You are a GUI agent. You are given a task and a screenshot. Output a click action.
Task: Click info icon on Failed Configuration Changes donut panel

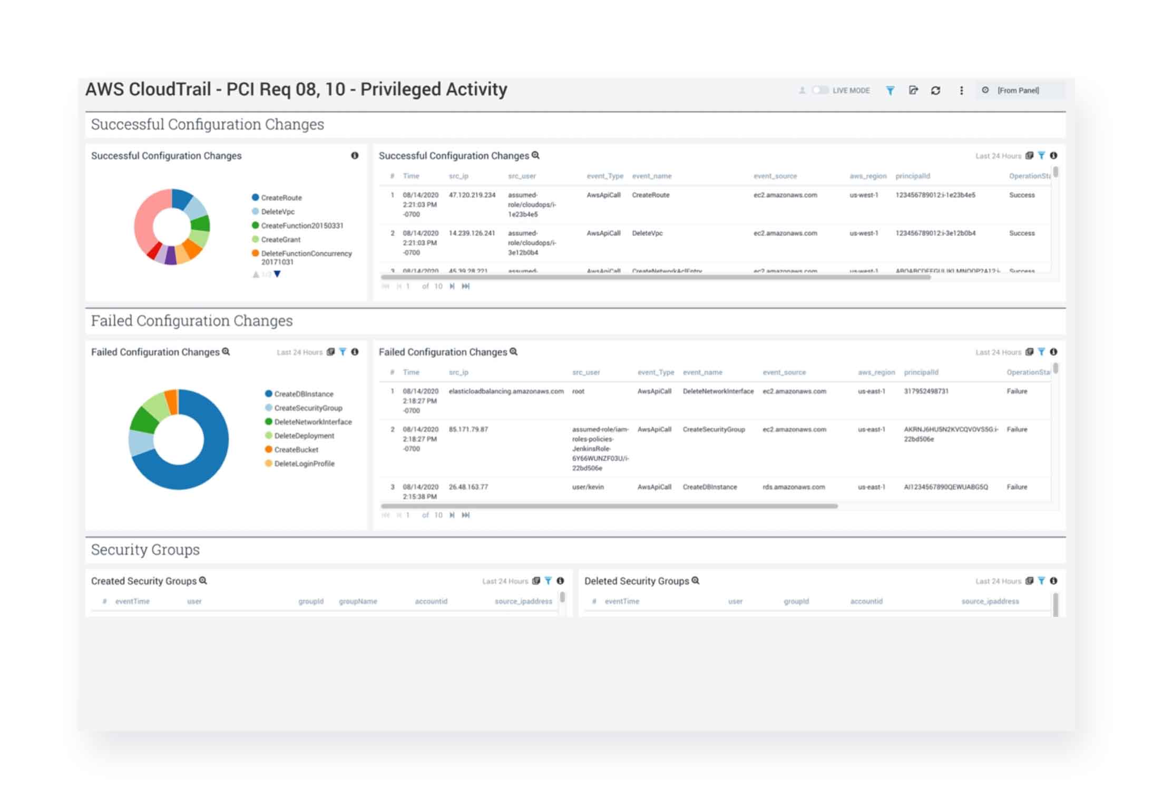click(355, 352)
